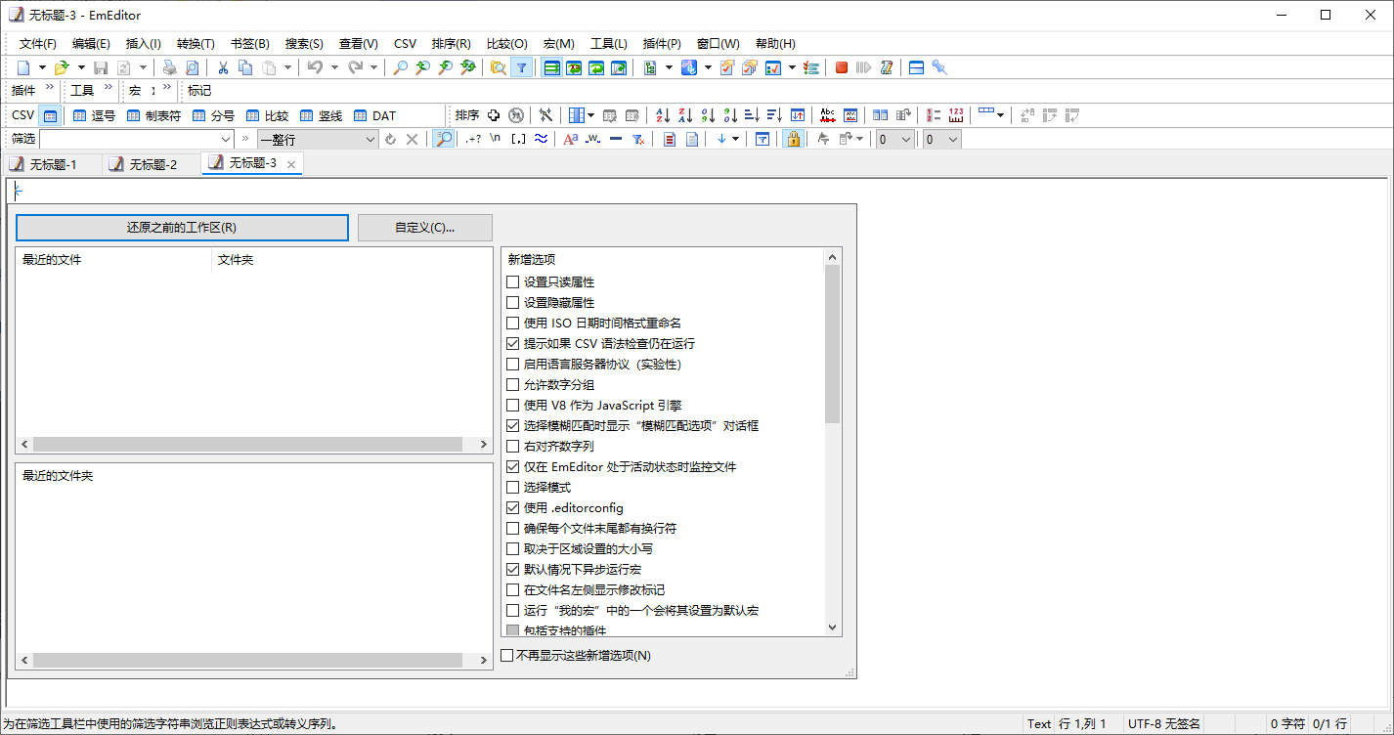Check 设置隐藏属性 option
The height and width of the screenshot is (735, 1394).
click(x=513, y=302)
